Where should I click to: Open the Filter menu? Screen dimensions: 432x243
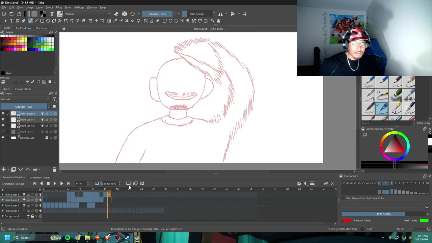59,7
